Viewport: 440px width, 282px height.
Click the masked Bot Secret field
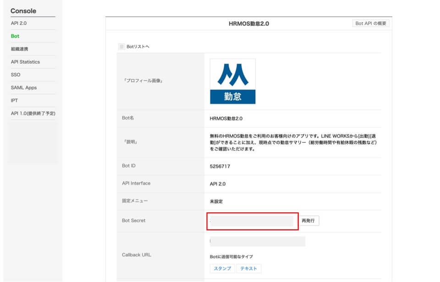click(x=252, y=221)
